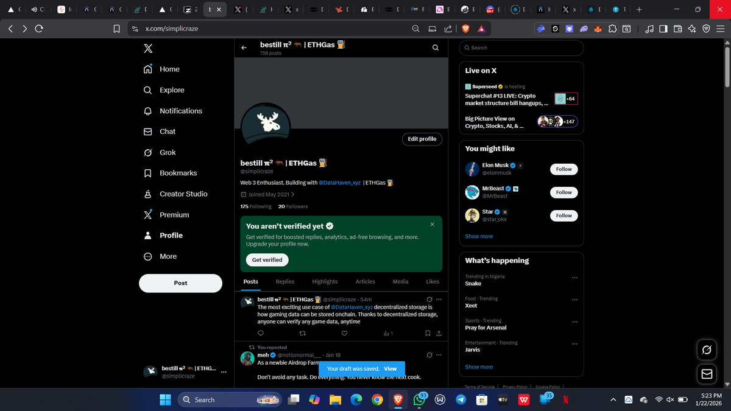Click Get verified button
The width and height of the screenshot is (731, 411).
[x=267, y=259]
